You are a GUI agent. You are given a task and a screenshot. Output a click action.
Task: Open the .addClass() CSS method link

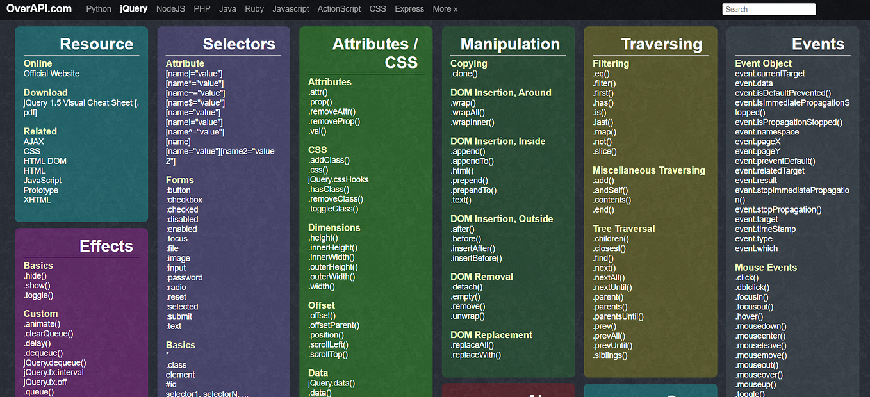click(x=329, y=159)
